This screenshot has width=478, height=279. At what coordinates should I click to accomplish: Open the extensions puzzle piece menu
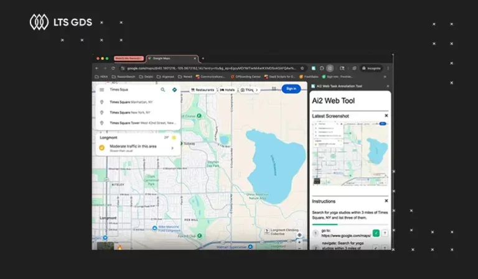(322, 68)
